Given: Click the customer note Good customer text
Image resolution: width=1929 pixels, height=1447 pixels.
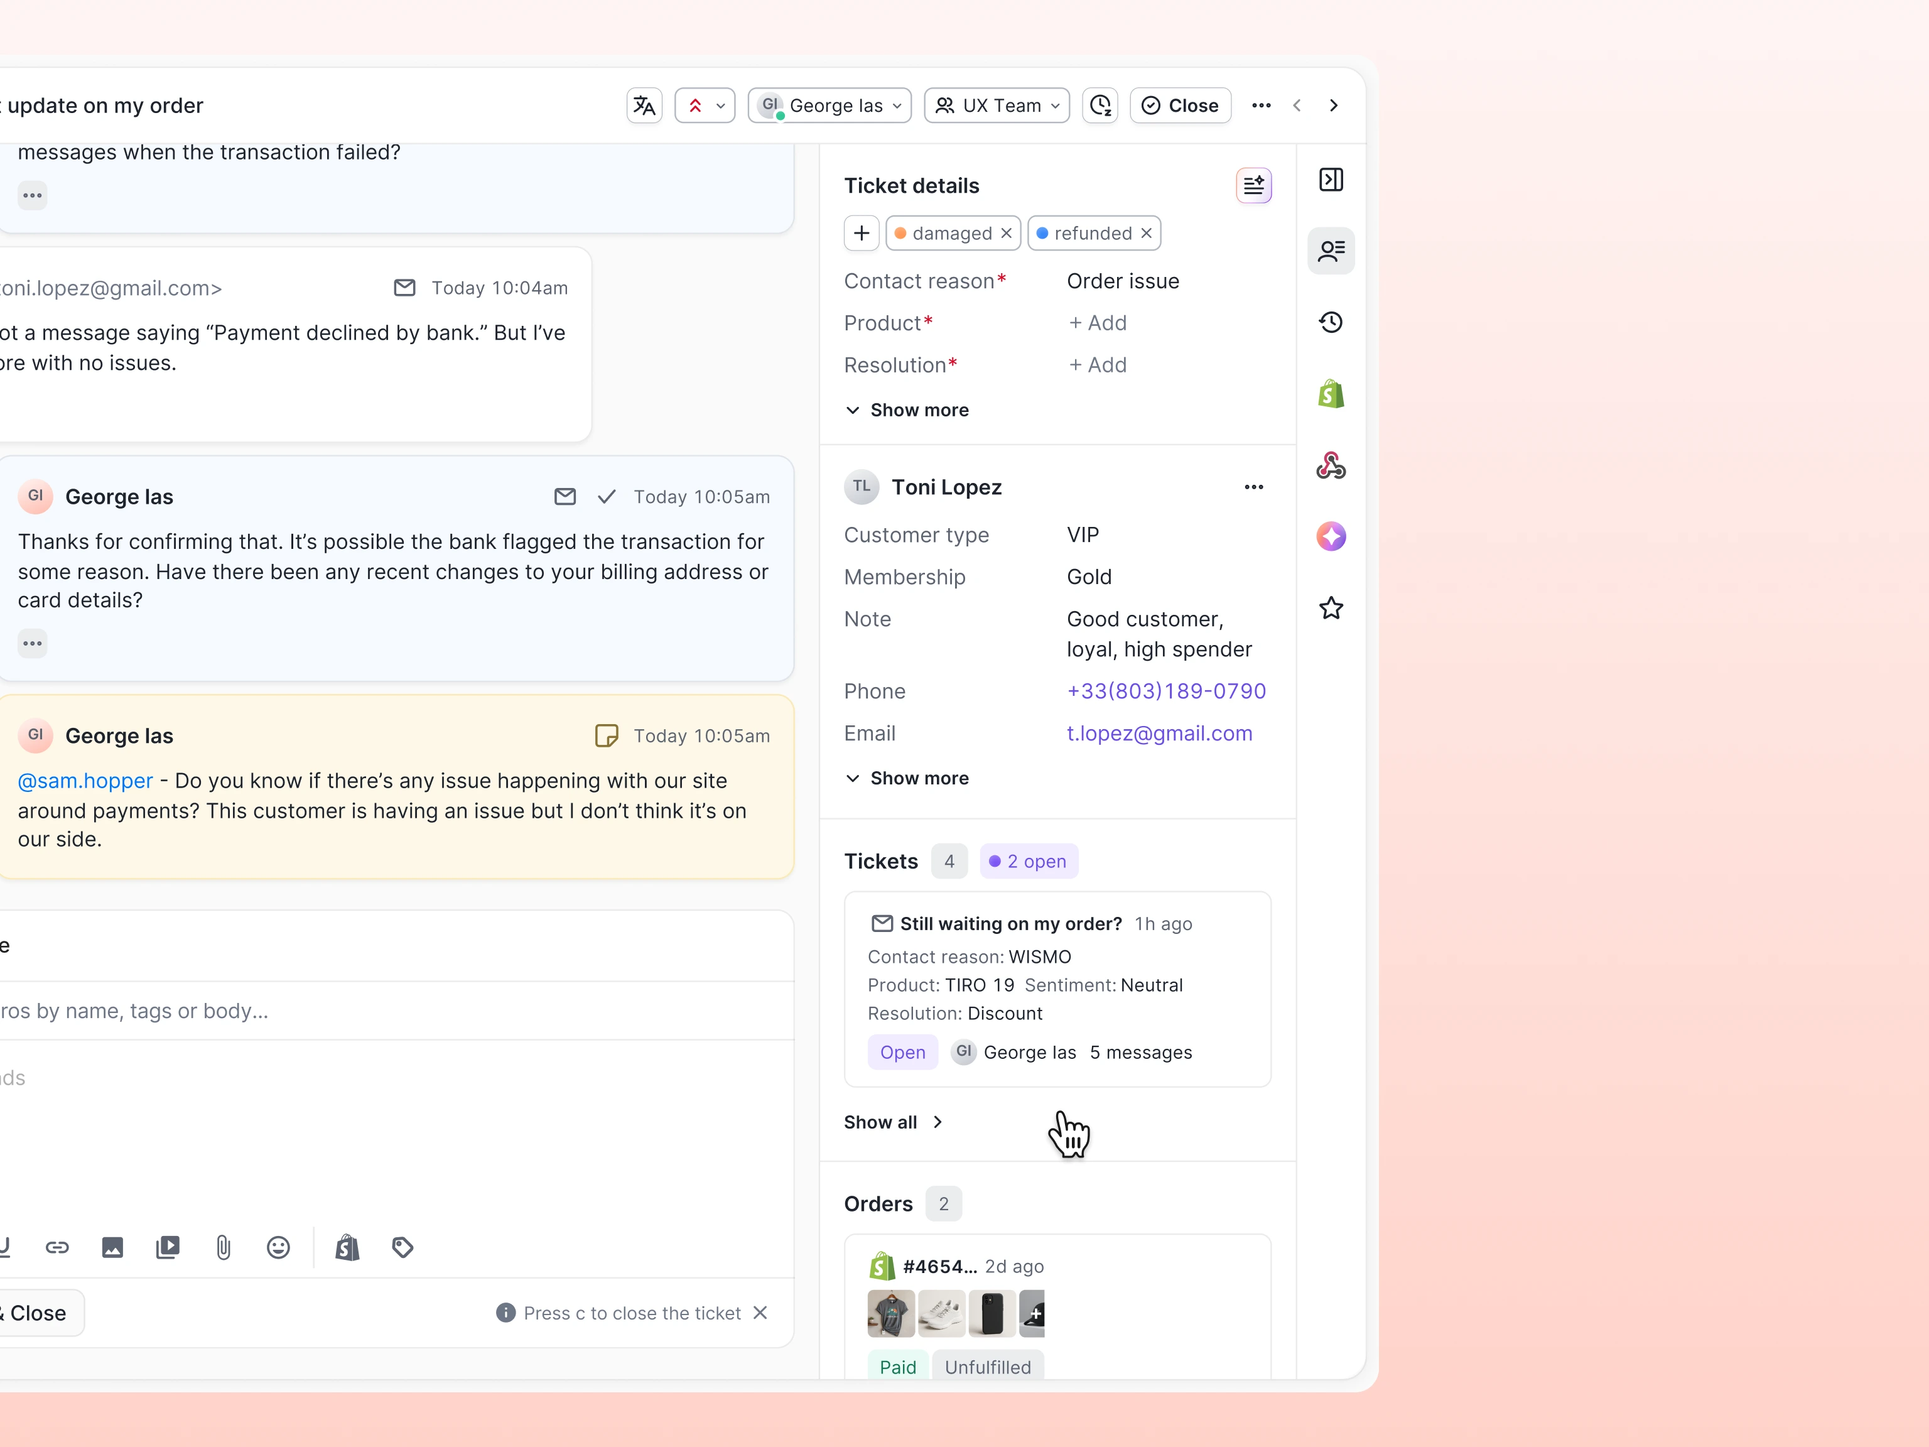Looking at the screenshot, I should point(1159,634).
